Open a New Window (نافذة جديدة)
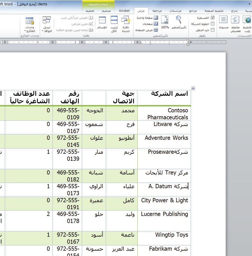252x256 pixels. [x=126, y=24]
